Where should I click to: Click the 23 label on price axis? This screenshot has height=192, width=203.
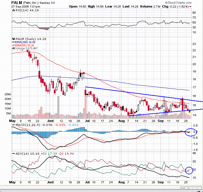(x=194, y=44)
